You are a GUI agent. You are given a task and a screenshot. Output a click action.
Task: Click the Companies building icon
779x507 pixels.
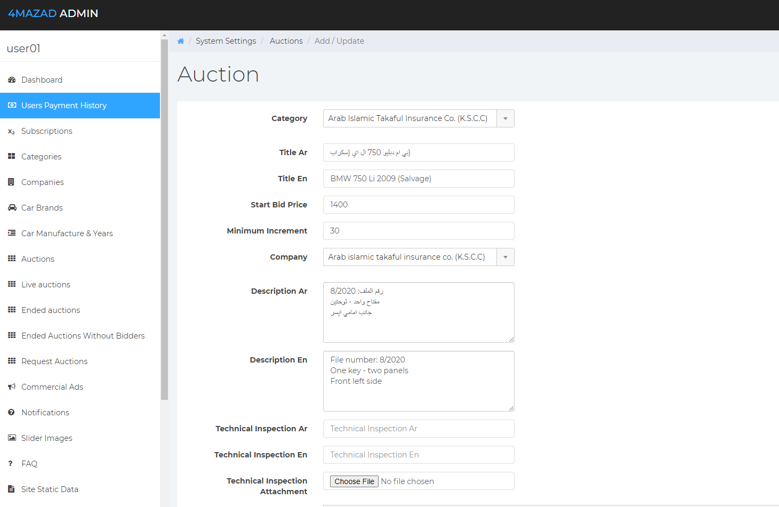coord(11,182)
